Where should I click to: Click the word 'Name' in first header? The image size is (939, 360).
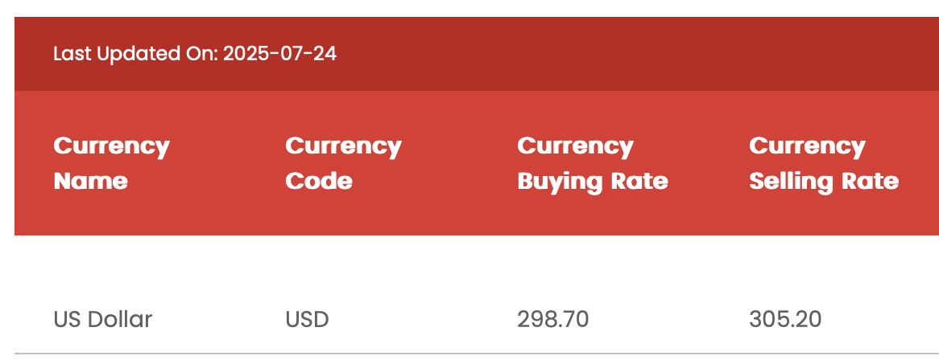(x=90, y=181)
